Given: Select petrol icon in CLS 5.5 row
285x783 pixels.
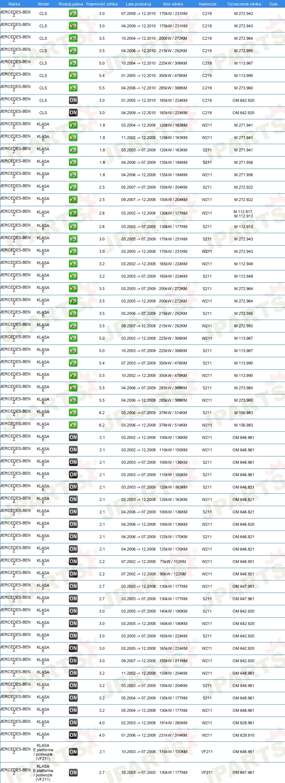Looking at the screenshot, I should (73, 88).
